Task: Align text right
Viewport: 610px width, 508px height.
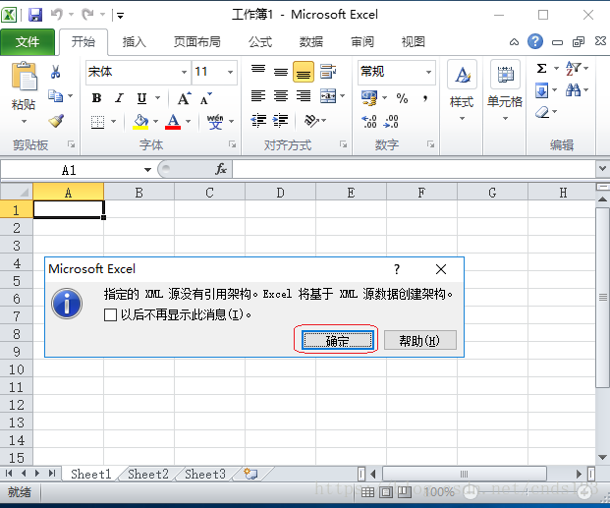Action: pyautogui.click(x=304, y=95)
